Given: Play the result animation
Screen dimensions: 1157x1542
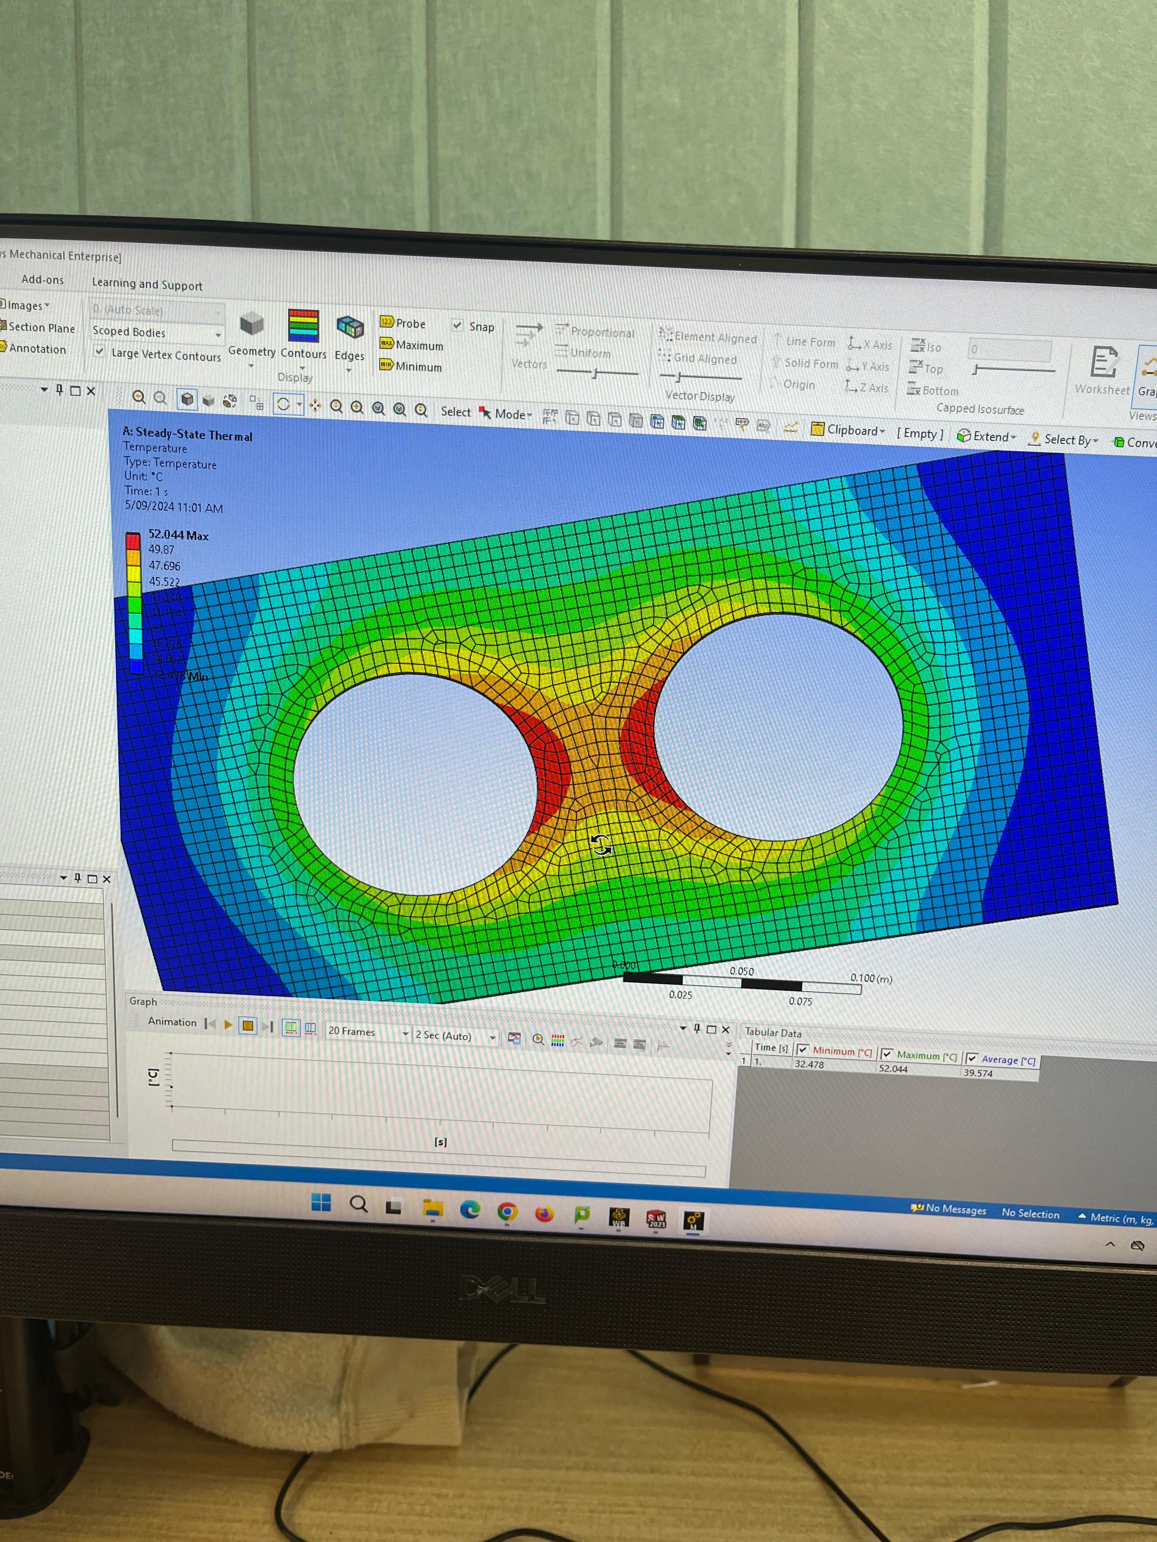Looking at the screenshot, I should [228, 1025].
